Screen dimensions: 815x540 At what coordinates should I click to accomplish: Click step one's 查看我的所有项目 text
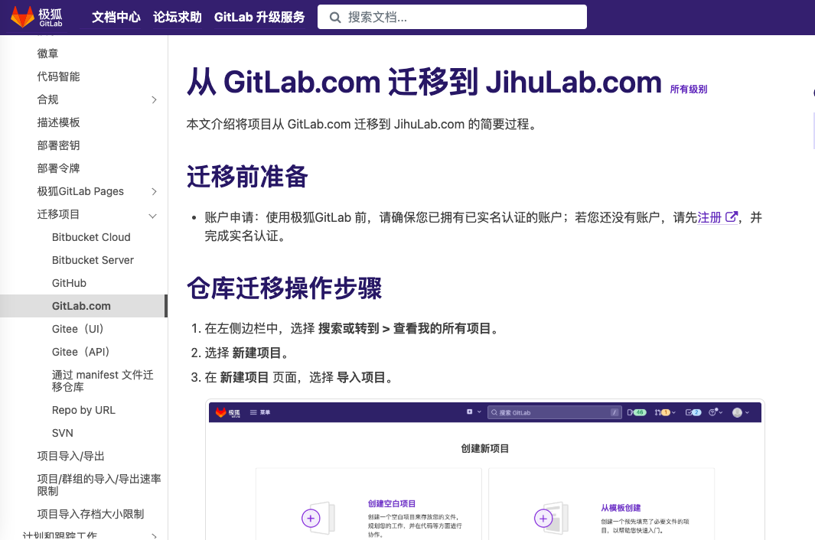click(x=442, y=328)
